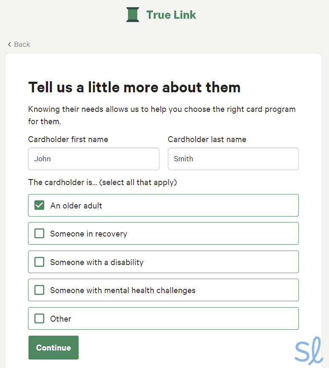Click the back chevron arrow icon
This screenshot has height=368, width=329.
point(9,44)
